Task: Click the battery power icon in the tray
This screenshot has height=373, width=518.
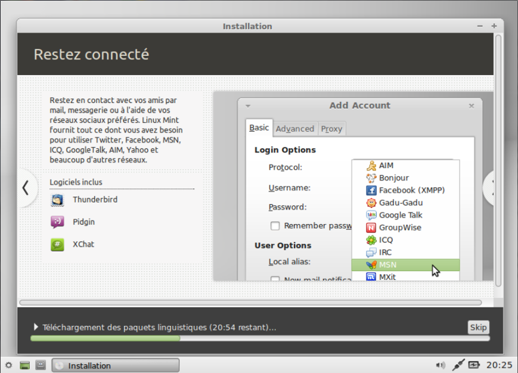Action: pos(474,365)
